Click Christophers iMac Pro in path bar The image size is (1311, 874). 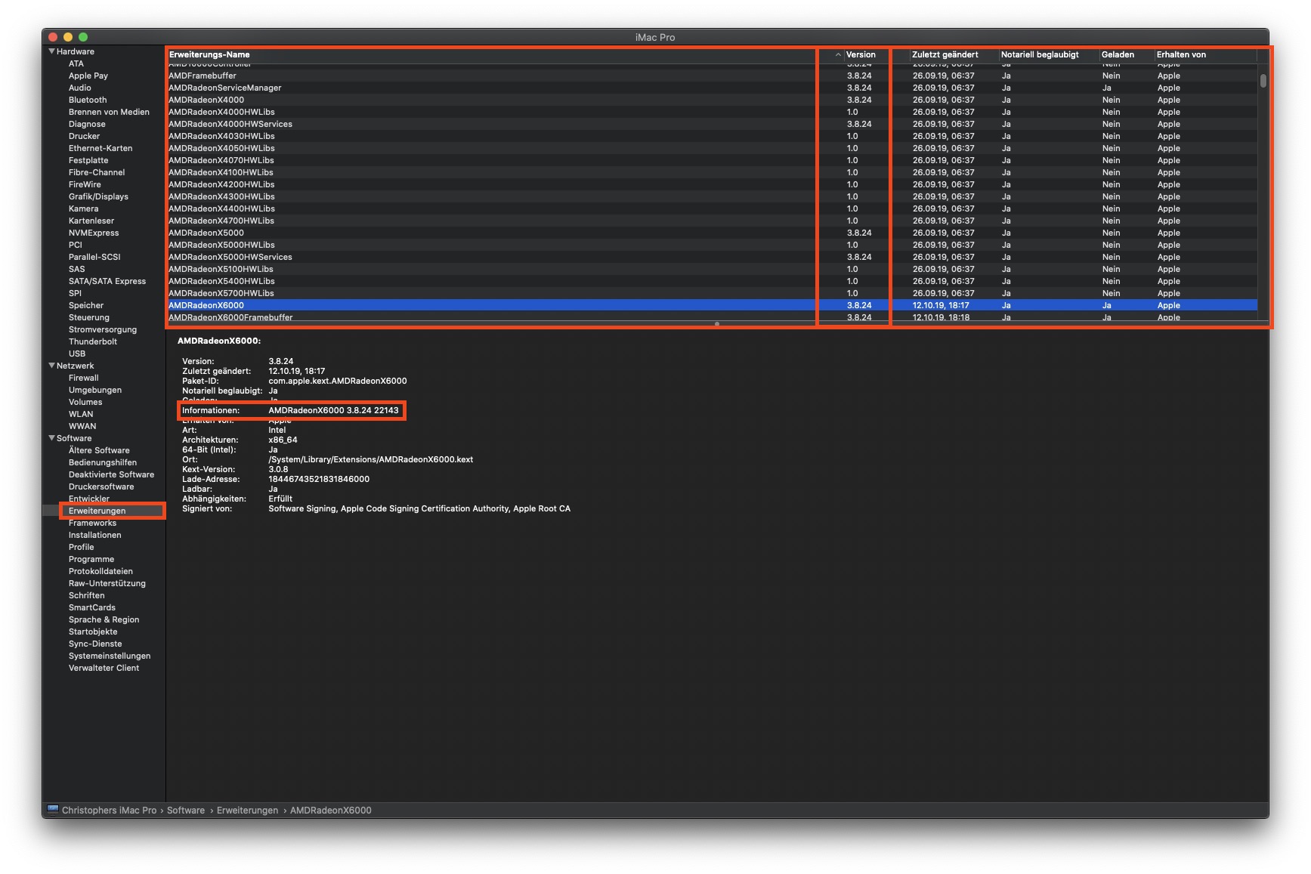tap(110, 810)
